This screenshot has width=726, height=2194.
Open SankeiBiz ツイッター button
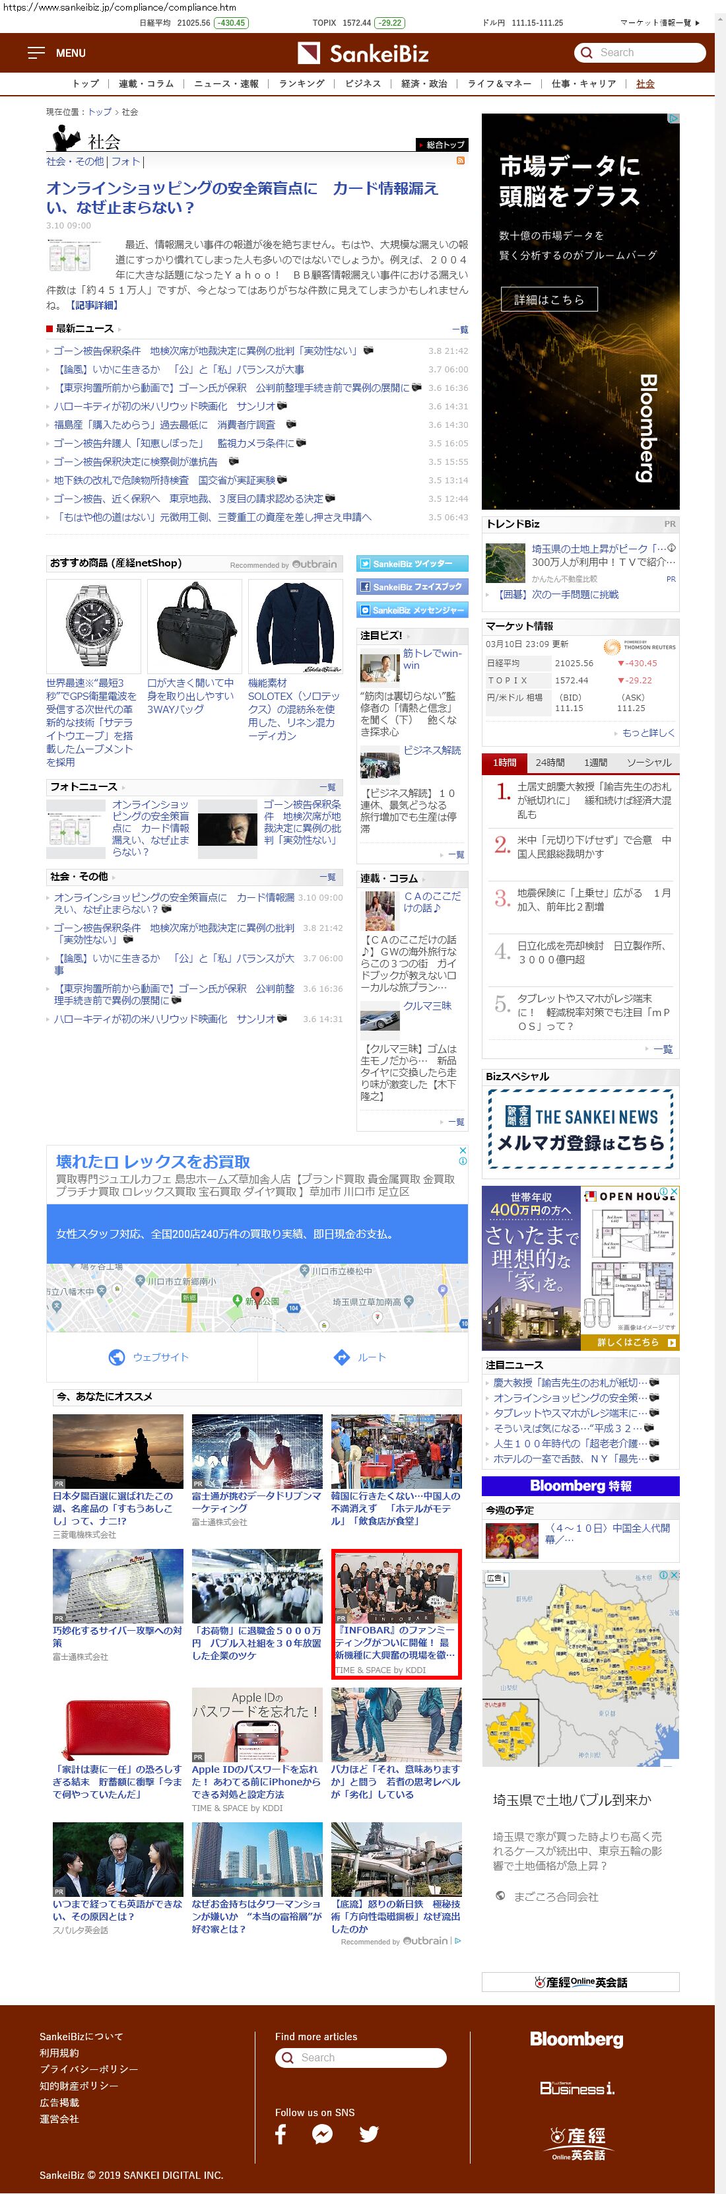[x=412, y=564]
